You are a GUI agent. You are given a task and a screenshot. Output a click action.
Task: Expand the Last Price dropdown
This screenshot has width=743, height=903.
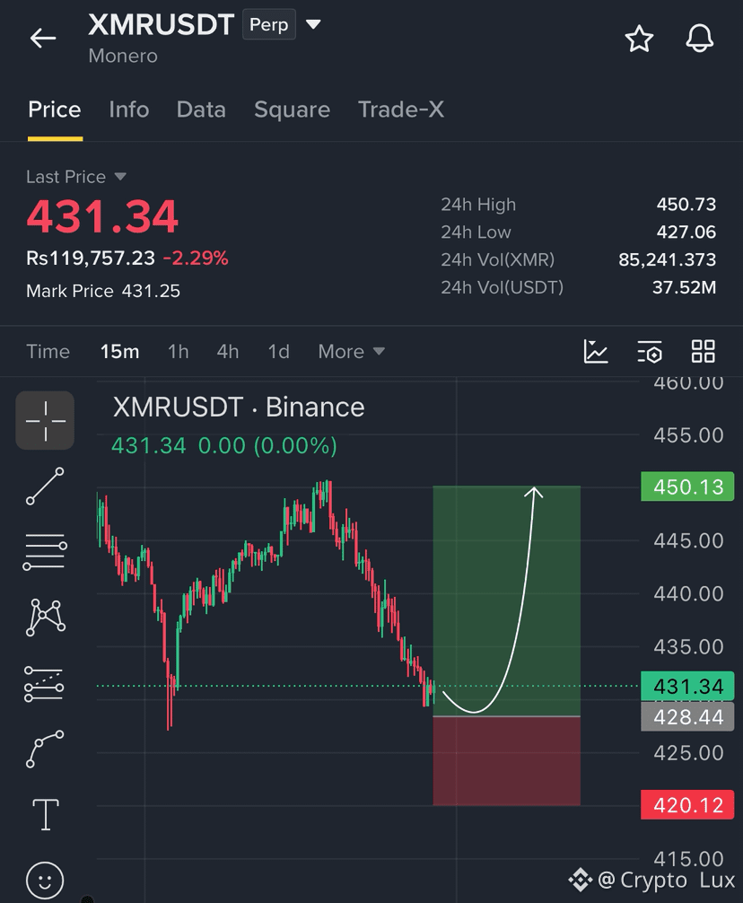(x=120, y=176)
